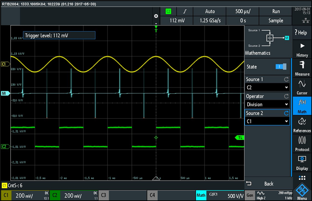Open the Math channel C2/C1 settings
312x201 pixels.
[219, 195]
